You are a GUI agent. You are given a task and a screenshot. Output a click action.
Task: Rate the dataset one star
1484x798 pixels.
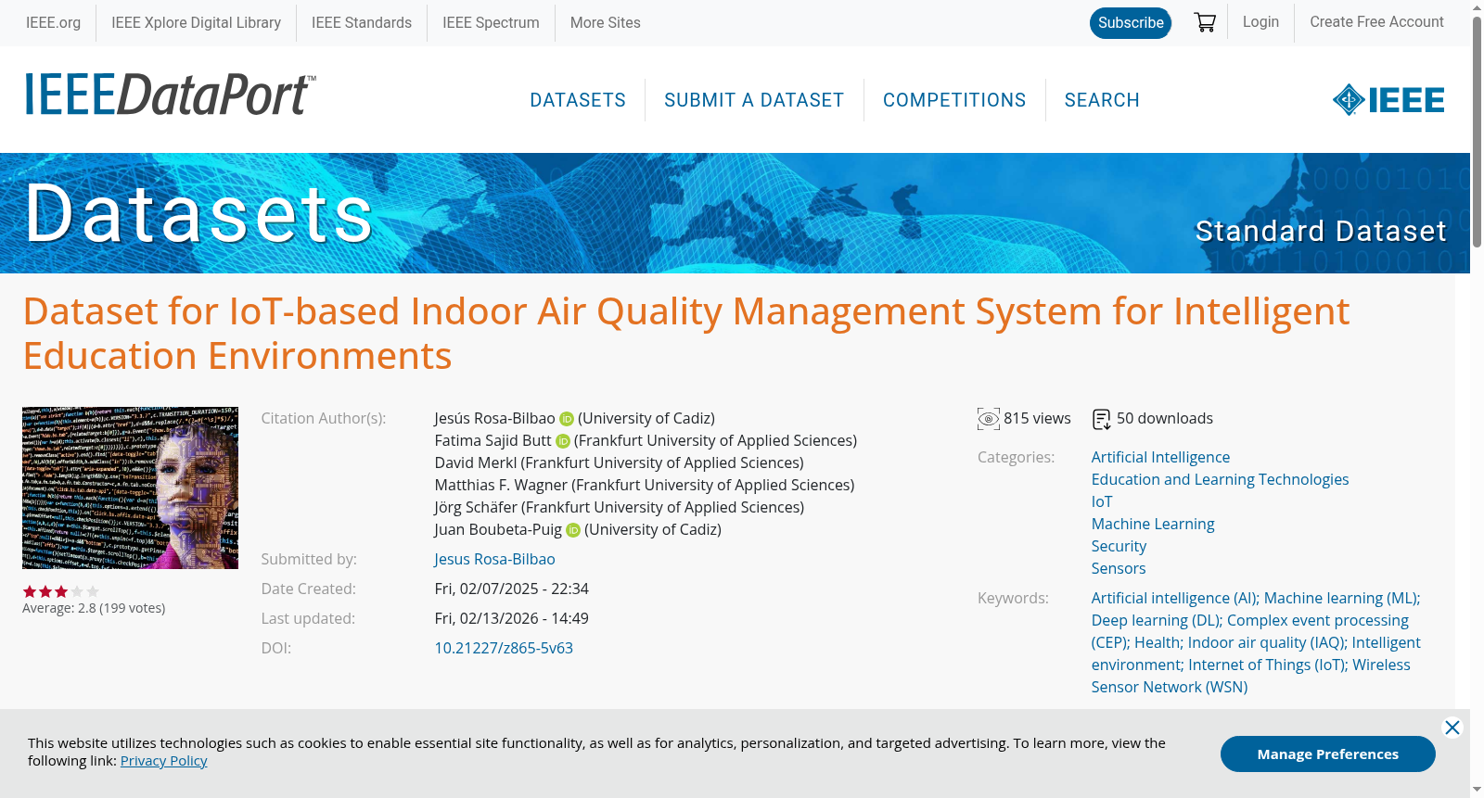(30, 591)
